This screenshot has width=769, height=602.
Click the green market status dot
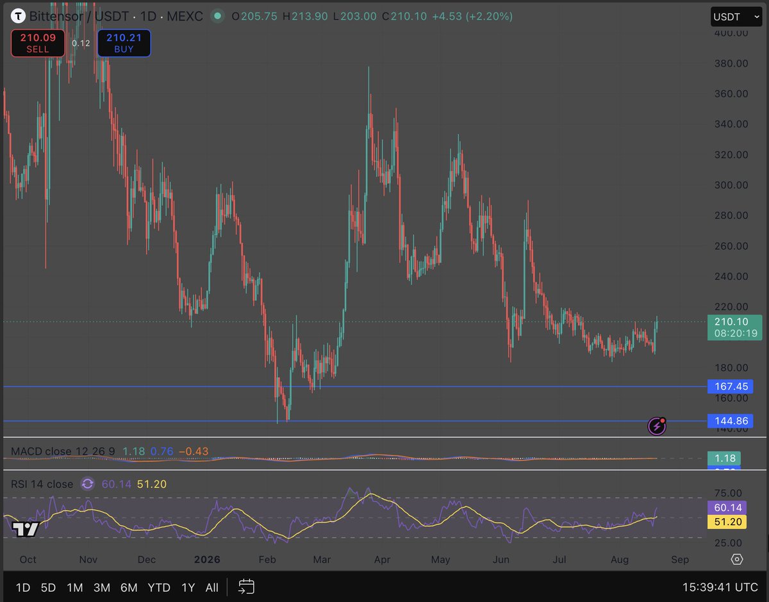219,16
